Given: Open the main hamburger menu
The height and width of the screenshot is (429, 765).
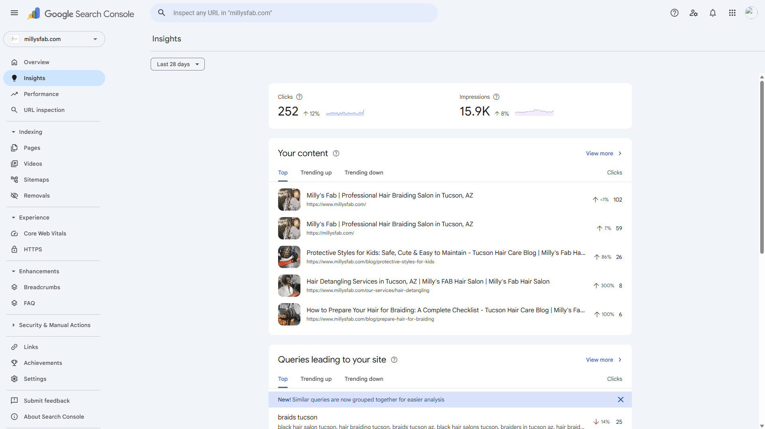Looking at the screenshot, I should (14, 13).
